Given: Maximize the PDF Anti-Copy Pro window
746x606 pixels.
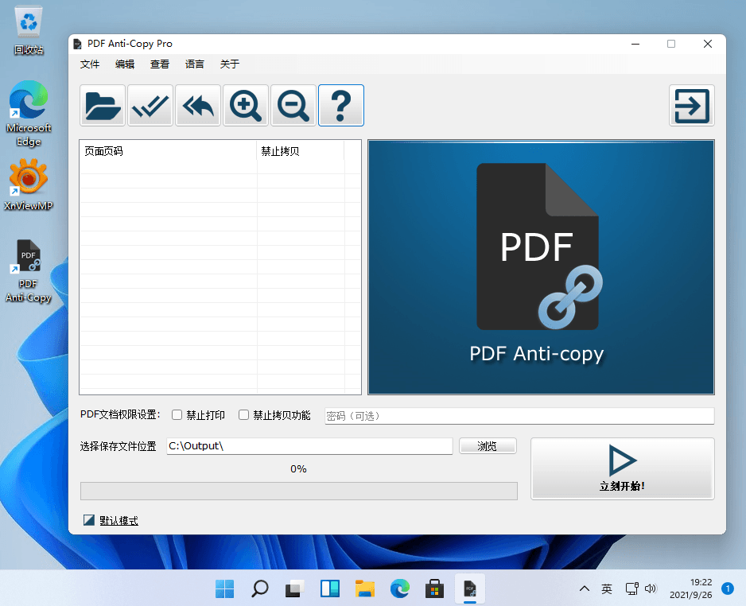Looking at the screenshot, I should click(671, 44).
